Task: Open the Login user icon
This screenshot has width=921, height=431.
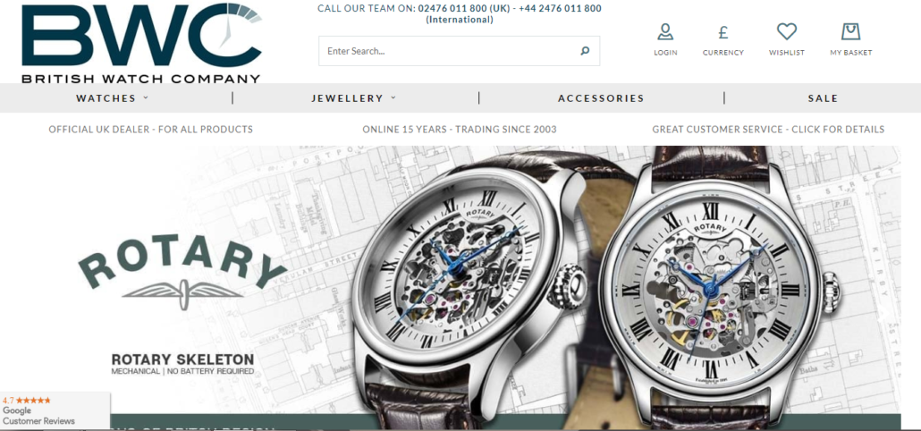Action: [665, 31]
